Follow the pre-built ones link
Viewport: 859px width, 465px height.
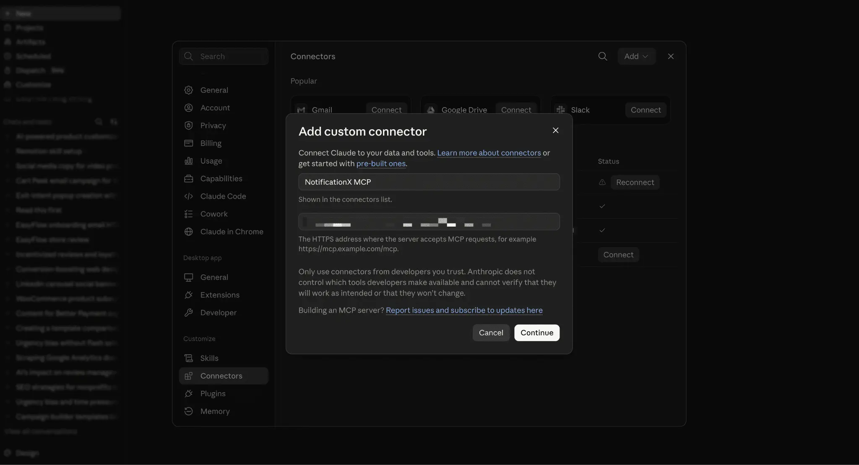pos(381,164)
